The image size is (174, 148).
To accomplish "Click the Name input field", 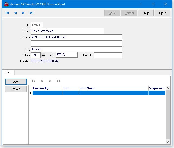I will 67,31.
